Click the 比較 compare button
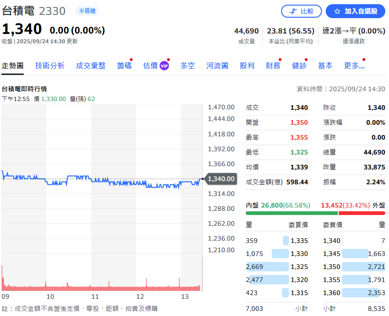The image size is (389, 316). [301, 12]
